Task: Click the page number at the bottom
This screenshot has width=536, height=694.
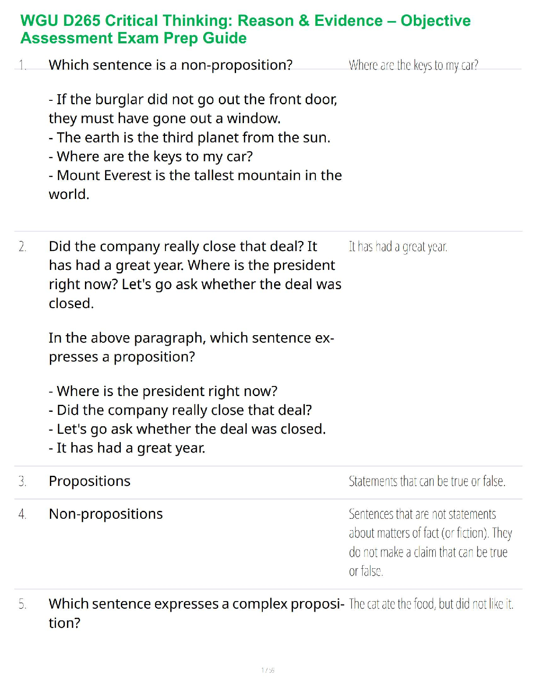Action: pos(268,670)
